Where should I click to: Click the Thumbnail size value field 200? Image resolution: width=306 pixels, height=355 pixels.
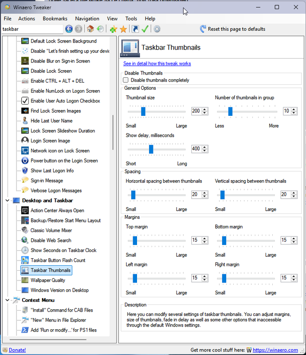click(196, 111)
